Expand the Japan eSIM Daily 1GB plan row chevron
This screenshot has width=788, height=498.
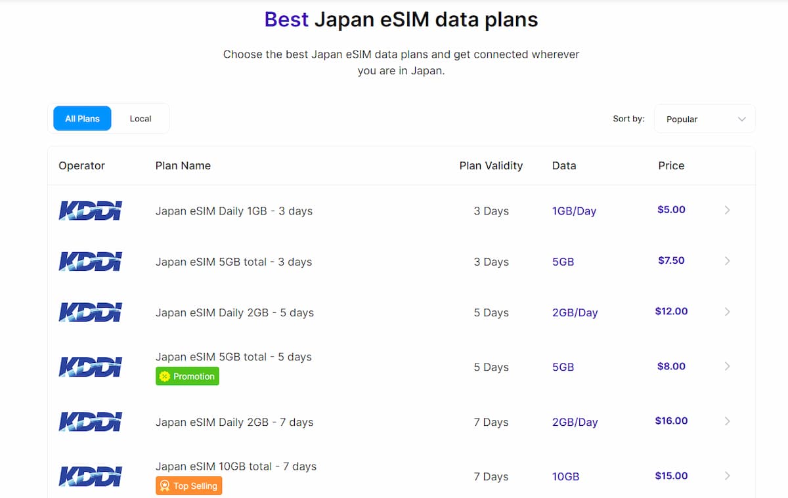pos(727,210)
